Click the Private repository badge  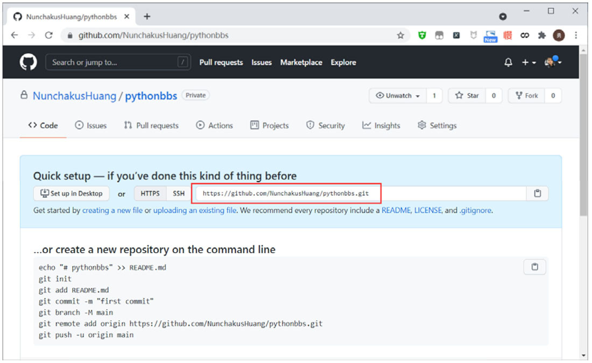point(195,96)
